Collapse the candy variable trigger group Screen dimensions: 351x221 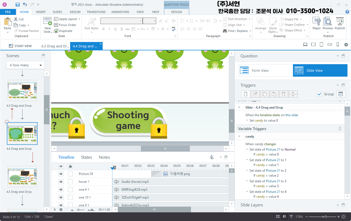pyautogui.click(x=239, y=136)
